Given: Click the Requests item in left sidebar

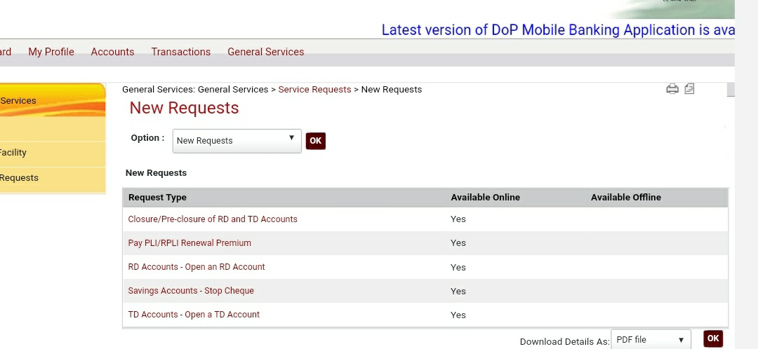Looking at the screenshot, I should (20, 178).
